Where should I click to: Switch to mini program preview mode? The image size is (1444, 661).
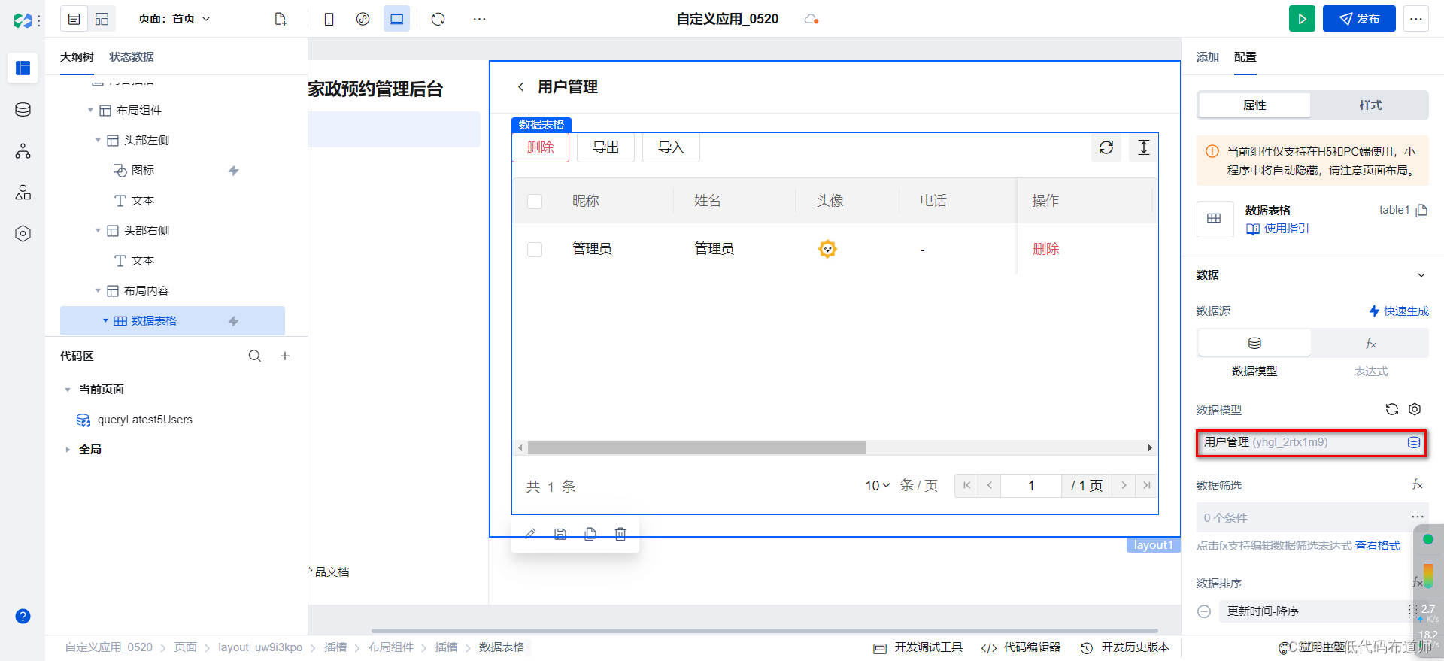point(363,19)
